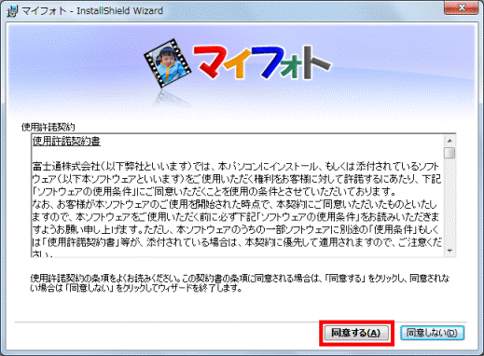Close the InstallShield Wizard window
This screenshot has width=484, height=356.
pyautogui.click(x=462, y=7)
